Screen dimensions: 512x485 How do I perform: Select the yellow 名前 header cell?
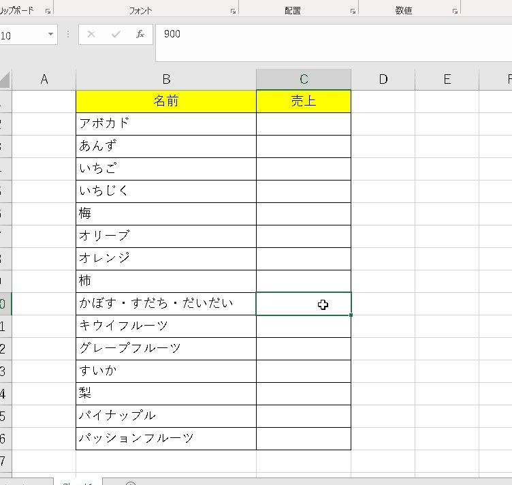point(165,101)
